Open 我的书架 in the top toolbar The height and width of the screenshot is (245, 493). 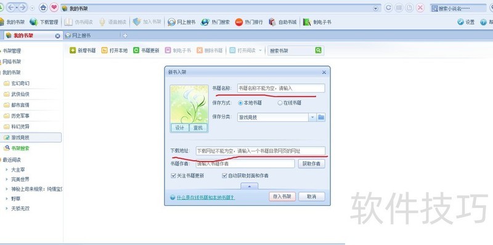coord(12,22)
